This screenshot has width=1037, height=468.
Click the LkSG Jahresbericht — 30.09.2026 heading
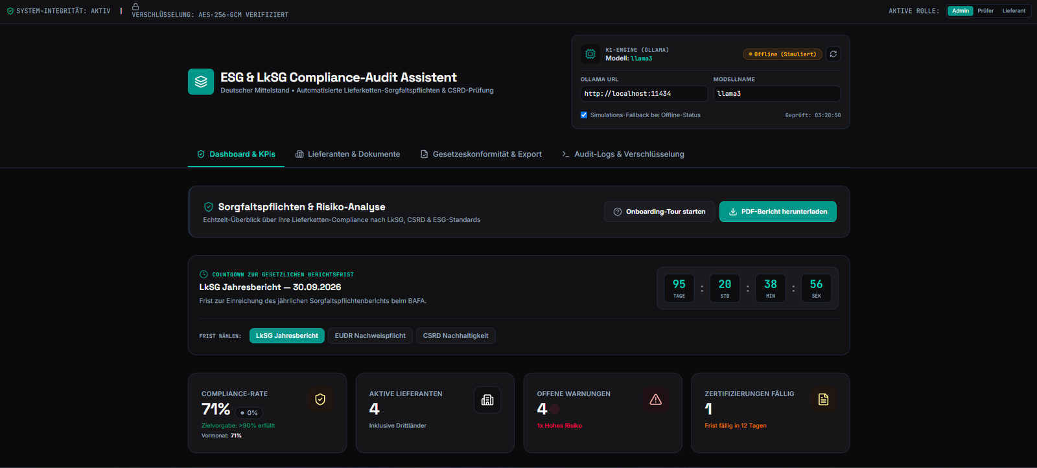pos(270,287)
